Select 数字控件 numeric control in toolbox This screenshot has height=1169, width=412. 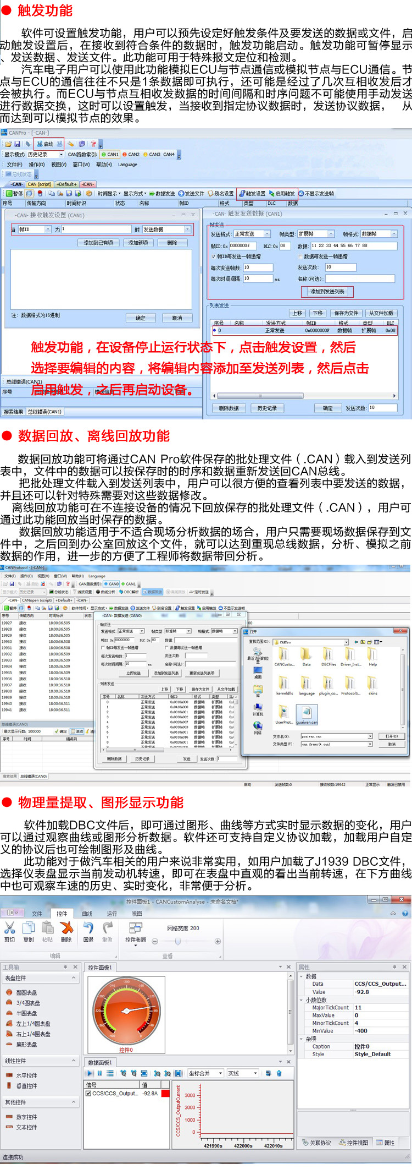22,1117
